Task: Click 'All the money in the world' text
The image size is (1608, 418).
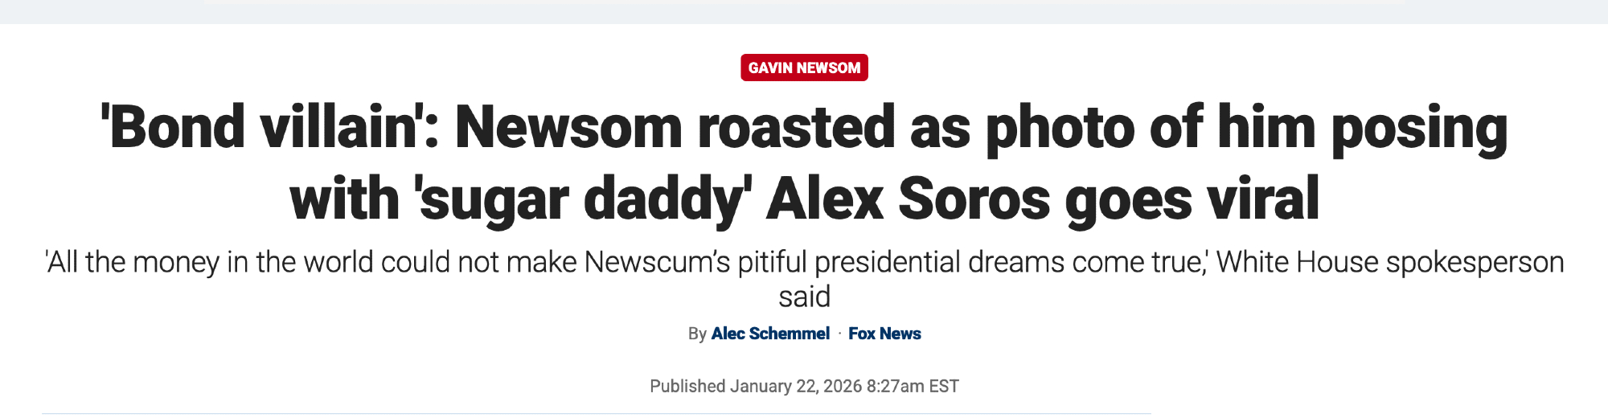Action: 209,263
